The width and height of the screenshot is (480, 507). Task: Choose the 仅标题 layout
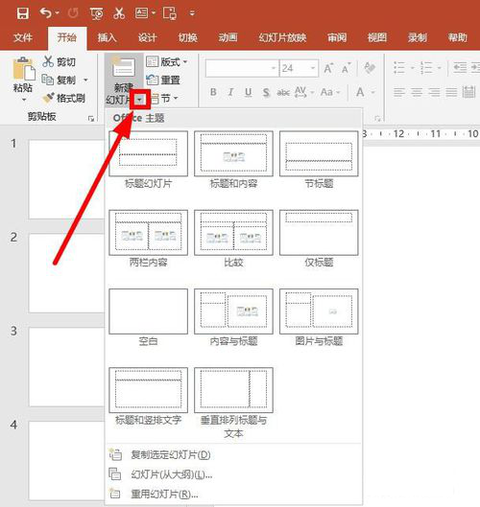pos(319,239)
